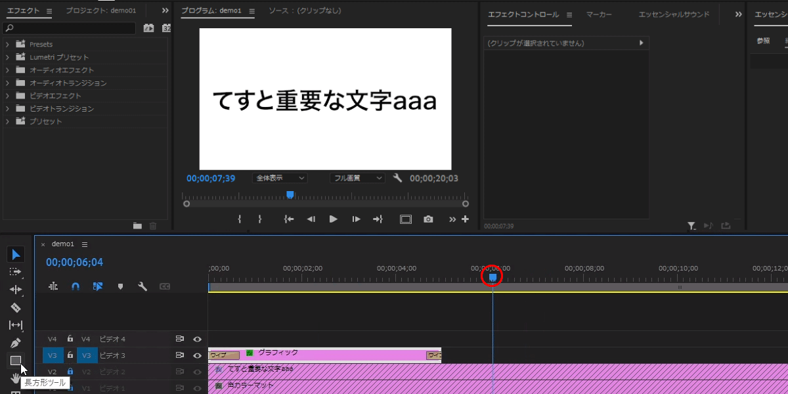Expand ビデオトランジション folder
The height and width of the screenshot is (394, 788).
tap(7, 109)
